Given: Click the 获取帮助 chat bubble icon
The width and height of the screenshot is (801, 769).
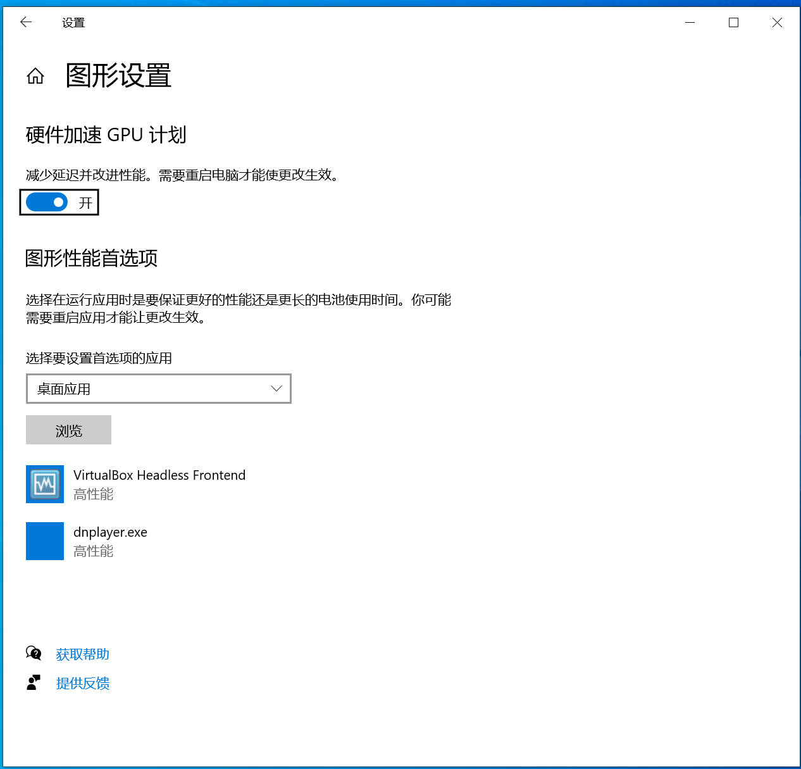Looking at the screenshot, I should [x=34, y=653].
